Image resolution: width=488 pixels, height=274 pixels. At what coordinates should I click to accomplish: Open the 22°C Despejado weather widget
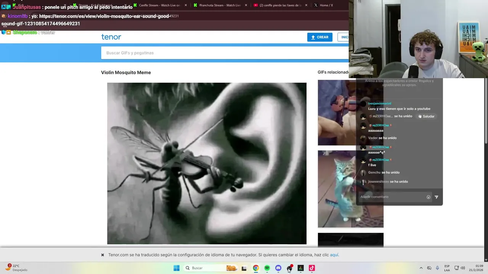17,268
